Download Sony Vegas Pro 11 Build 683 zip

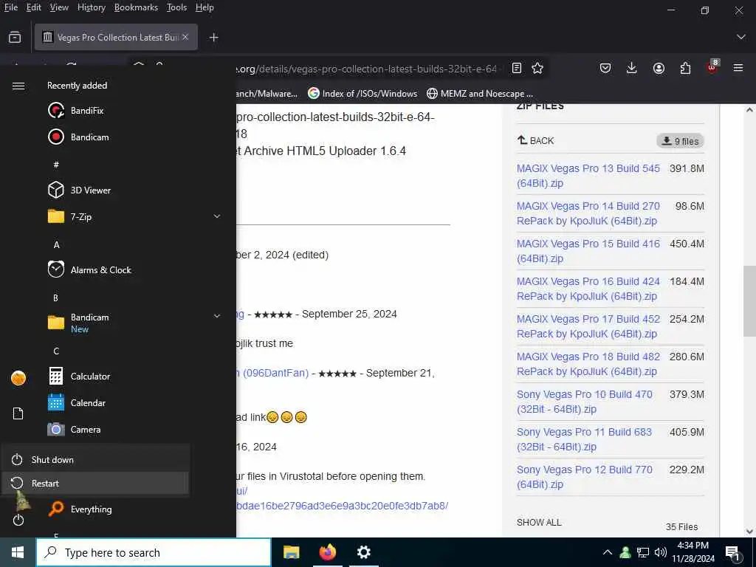[x=585, y=439]
